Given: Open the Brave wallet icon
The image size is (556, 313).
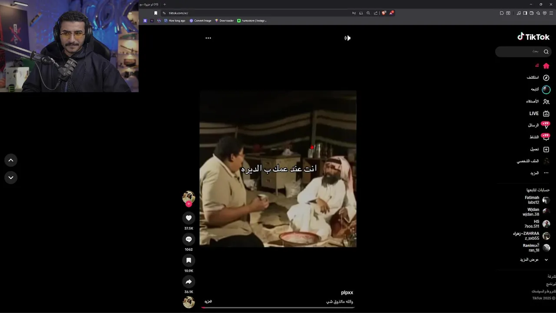Looking at the screenshot, I should 532,13.
